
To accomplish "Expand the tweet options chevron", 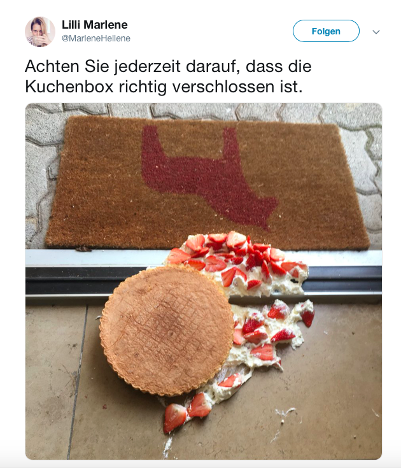I will point(376,32).
